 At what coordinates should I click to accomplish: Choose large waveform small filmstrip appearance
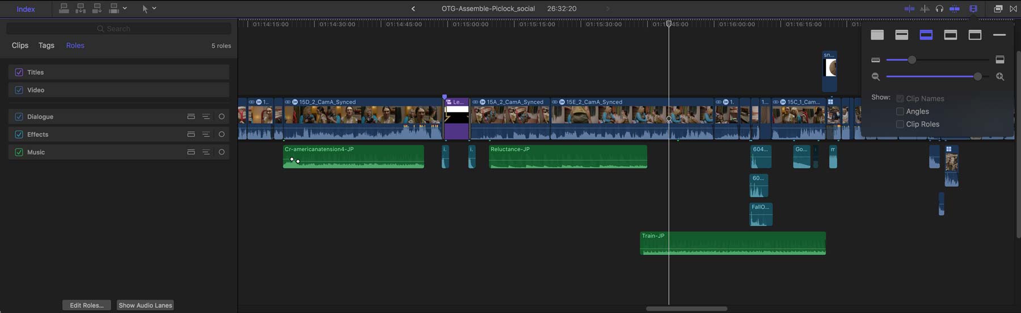coord(902,35)
